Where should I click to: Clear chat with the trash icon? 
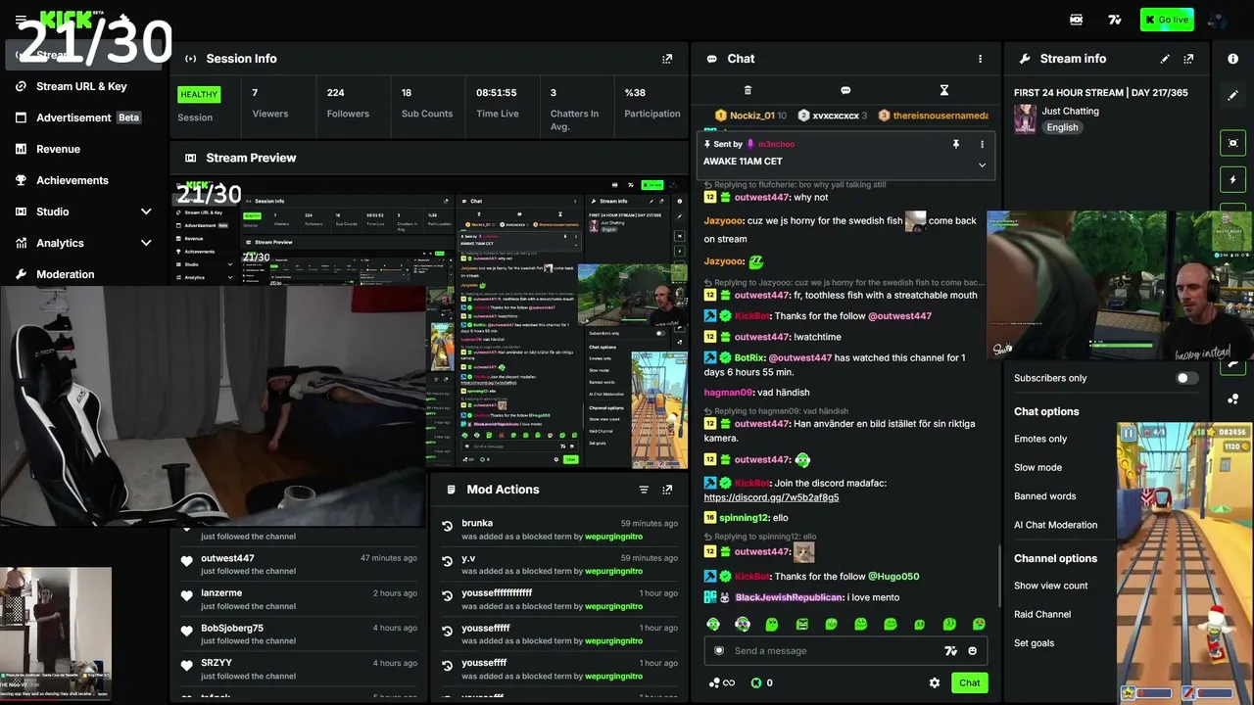[x=748, y=90]
